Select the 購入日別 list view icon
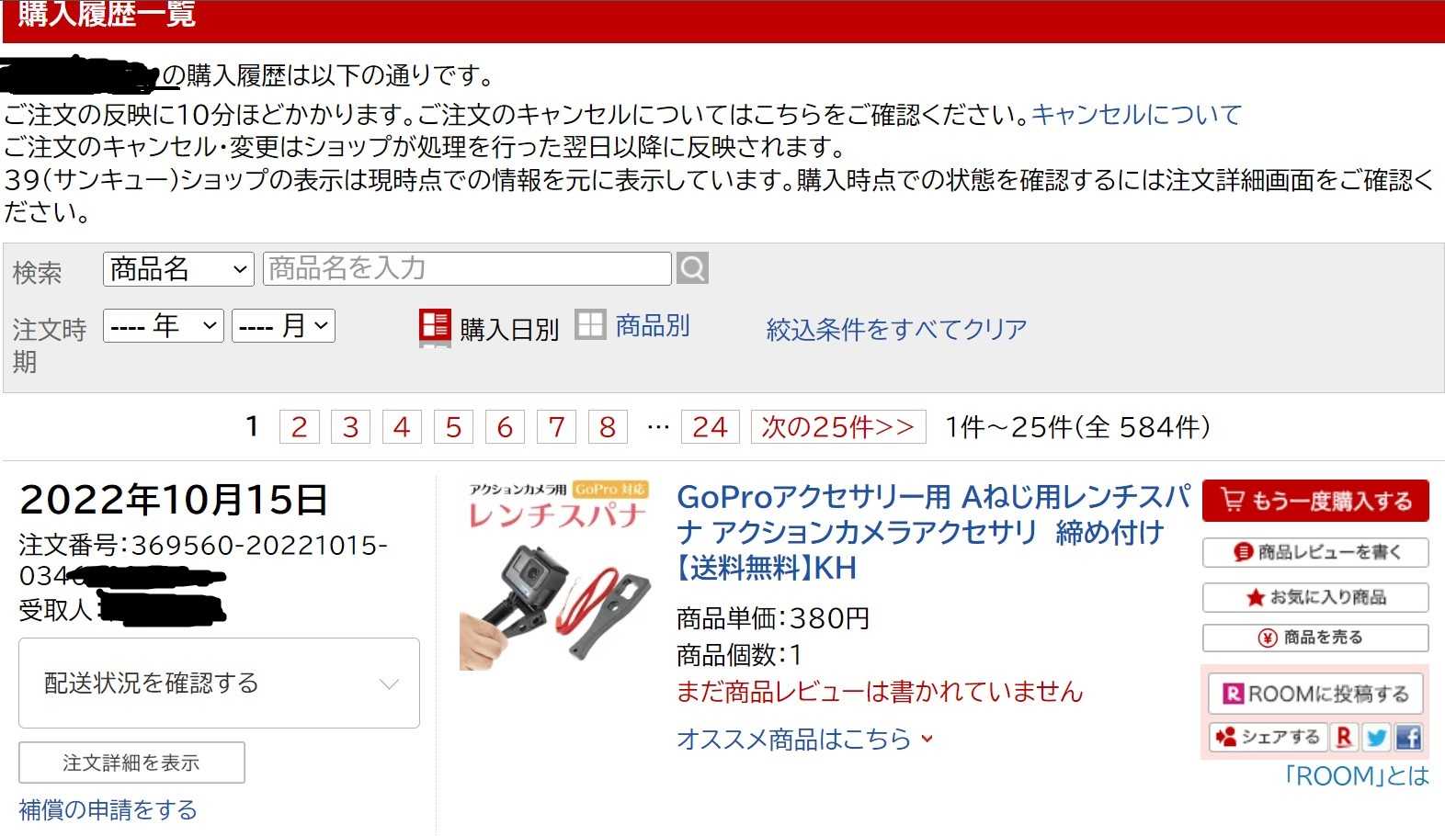This screenshot has height=836, width=1445. point(435,327)
